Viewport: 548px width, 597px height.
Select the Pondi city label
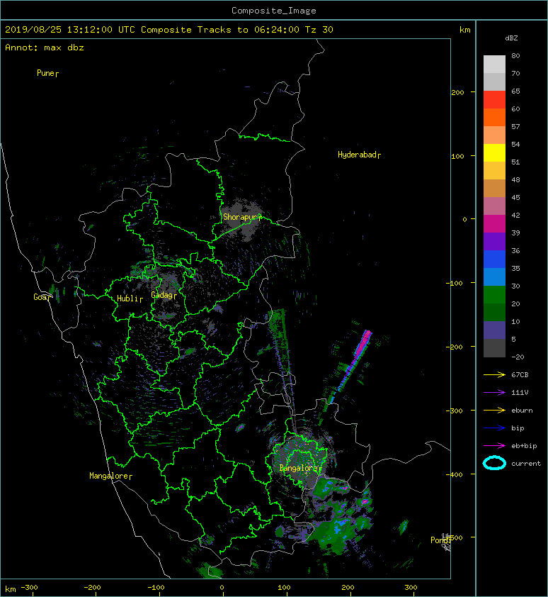[440, 540]
